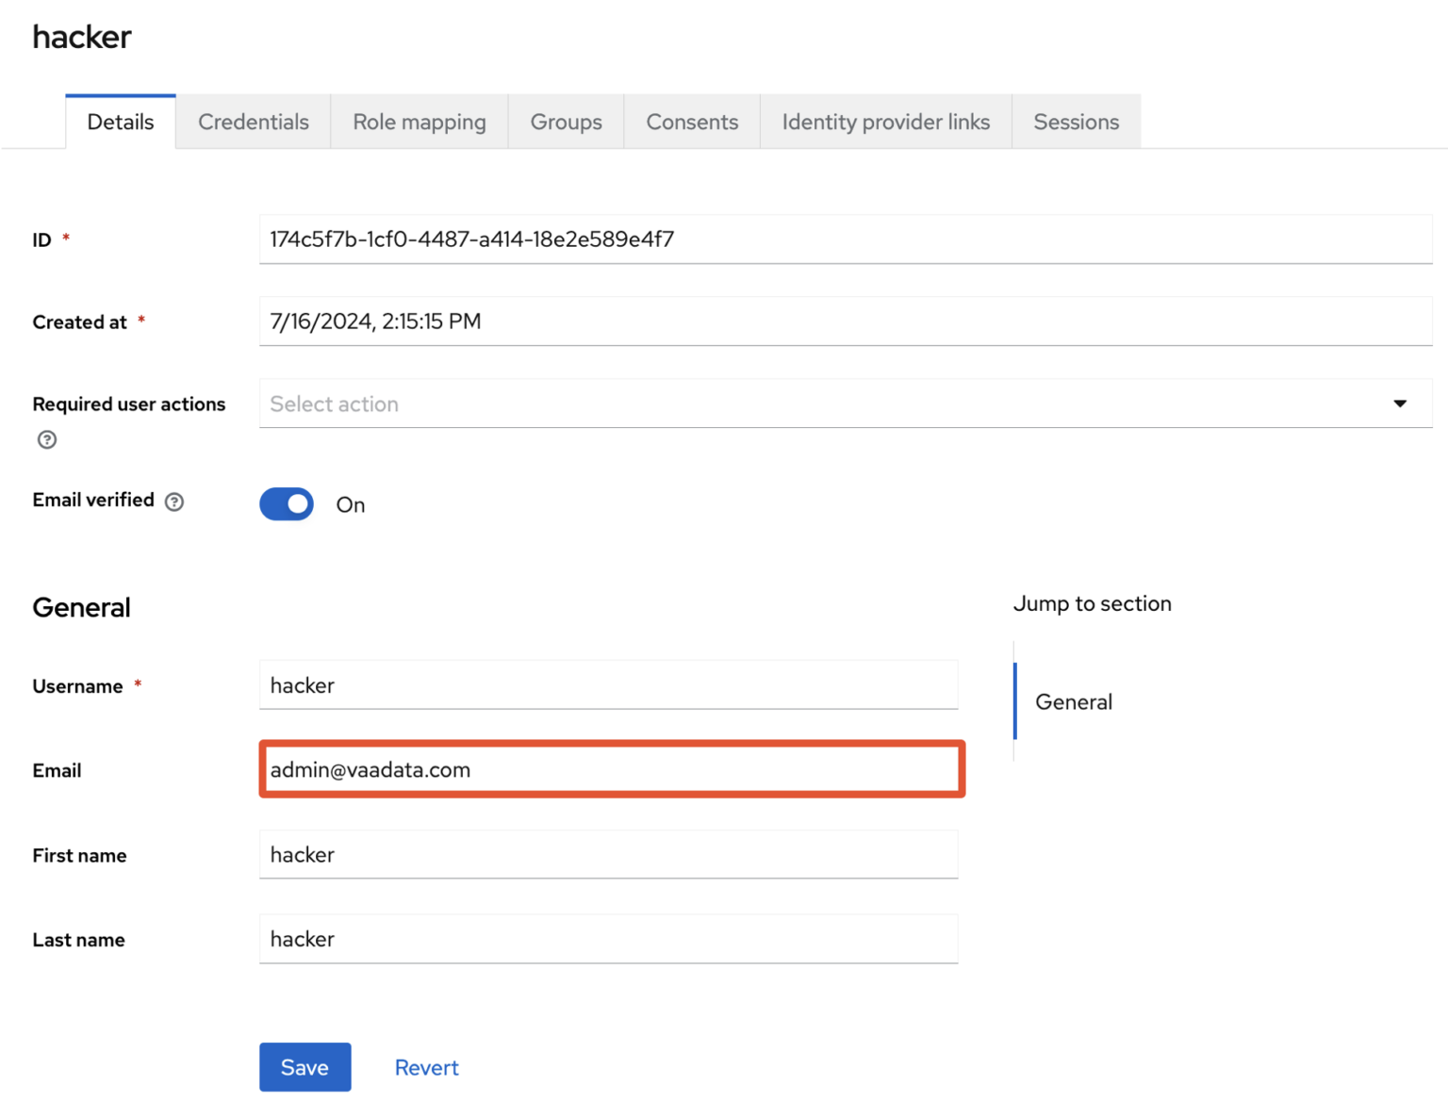Switch to the Groups tab
Screen dimensions: 1448x1118
566,121
